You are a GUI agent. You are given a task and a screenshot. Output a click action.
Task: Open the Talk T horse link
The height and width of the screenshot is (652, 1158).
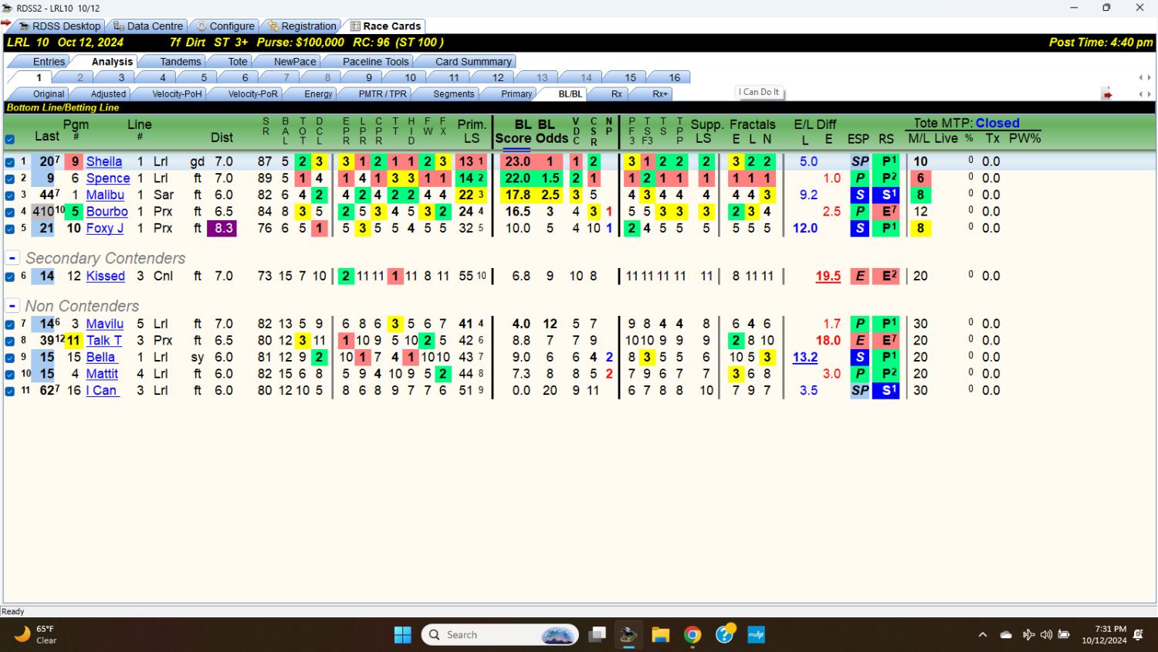point(103,341)
